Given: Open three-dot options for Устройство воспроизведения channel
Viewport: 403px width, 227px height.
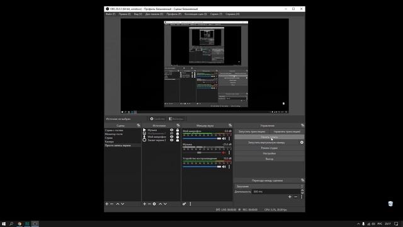Looking at the screenshot, I should pos(229,166).
